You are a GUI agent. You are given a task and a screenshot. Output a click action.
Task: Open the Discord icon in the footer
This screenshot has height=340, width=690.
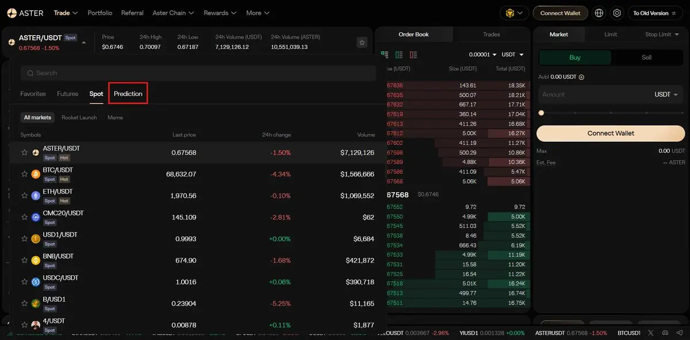[665, 333]
